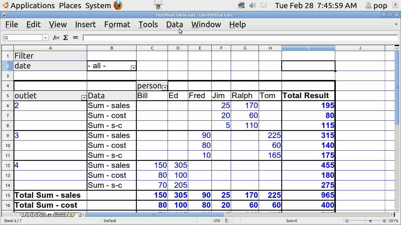The image size is (401, 225).
Task: Select column J header
Action: pyautogui.click(x=360, y=48)
